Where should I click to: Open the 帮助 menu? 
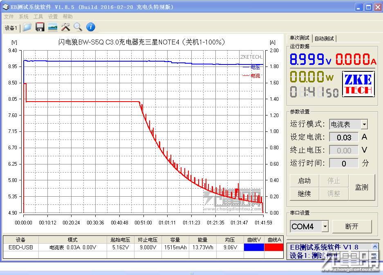click(x=67, y=17)
